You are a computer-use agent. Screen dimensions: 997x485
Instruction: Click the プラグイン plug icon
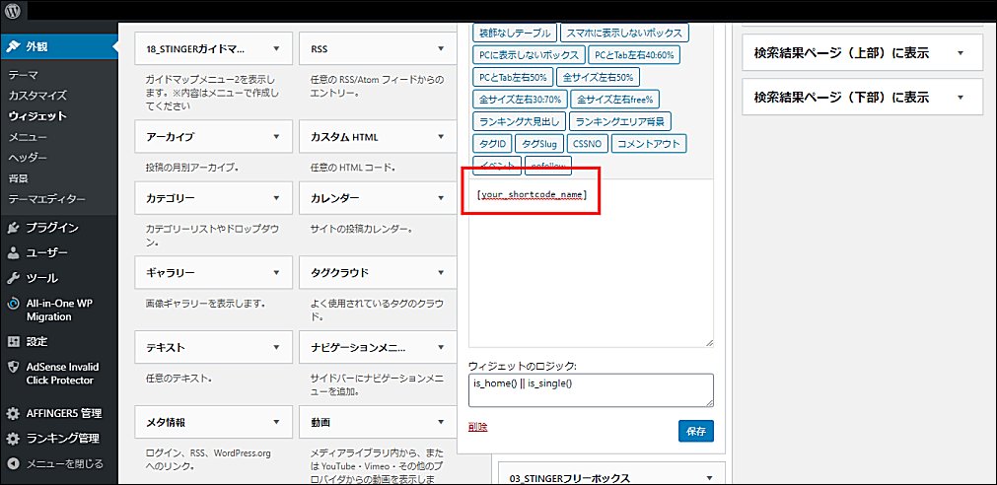(14, 228)
